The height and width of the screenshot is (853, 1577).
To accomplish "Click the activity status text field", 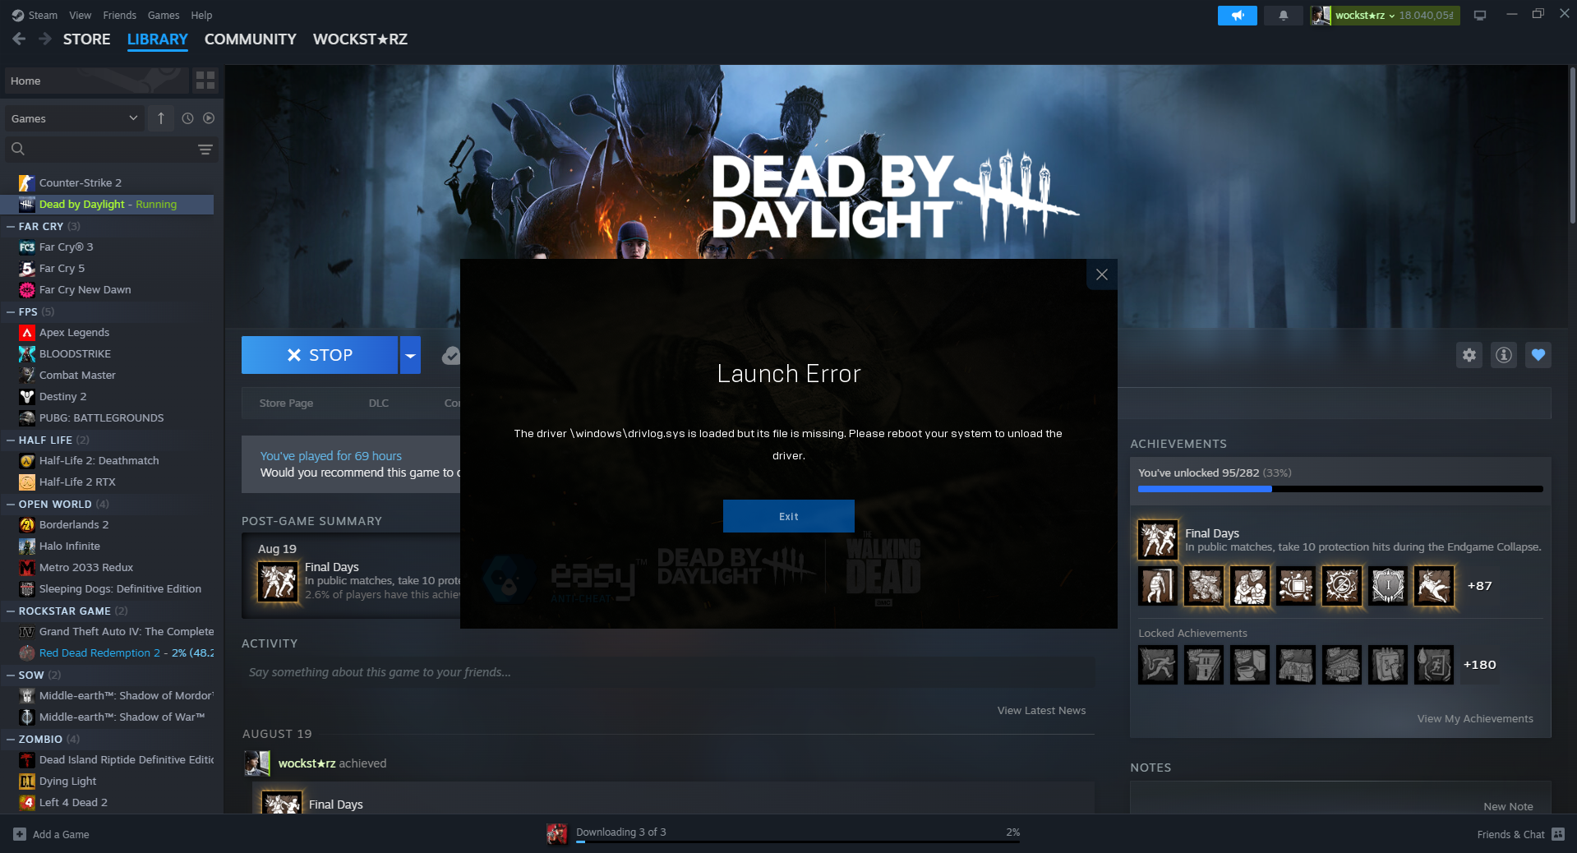I will tap(668, 672).
